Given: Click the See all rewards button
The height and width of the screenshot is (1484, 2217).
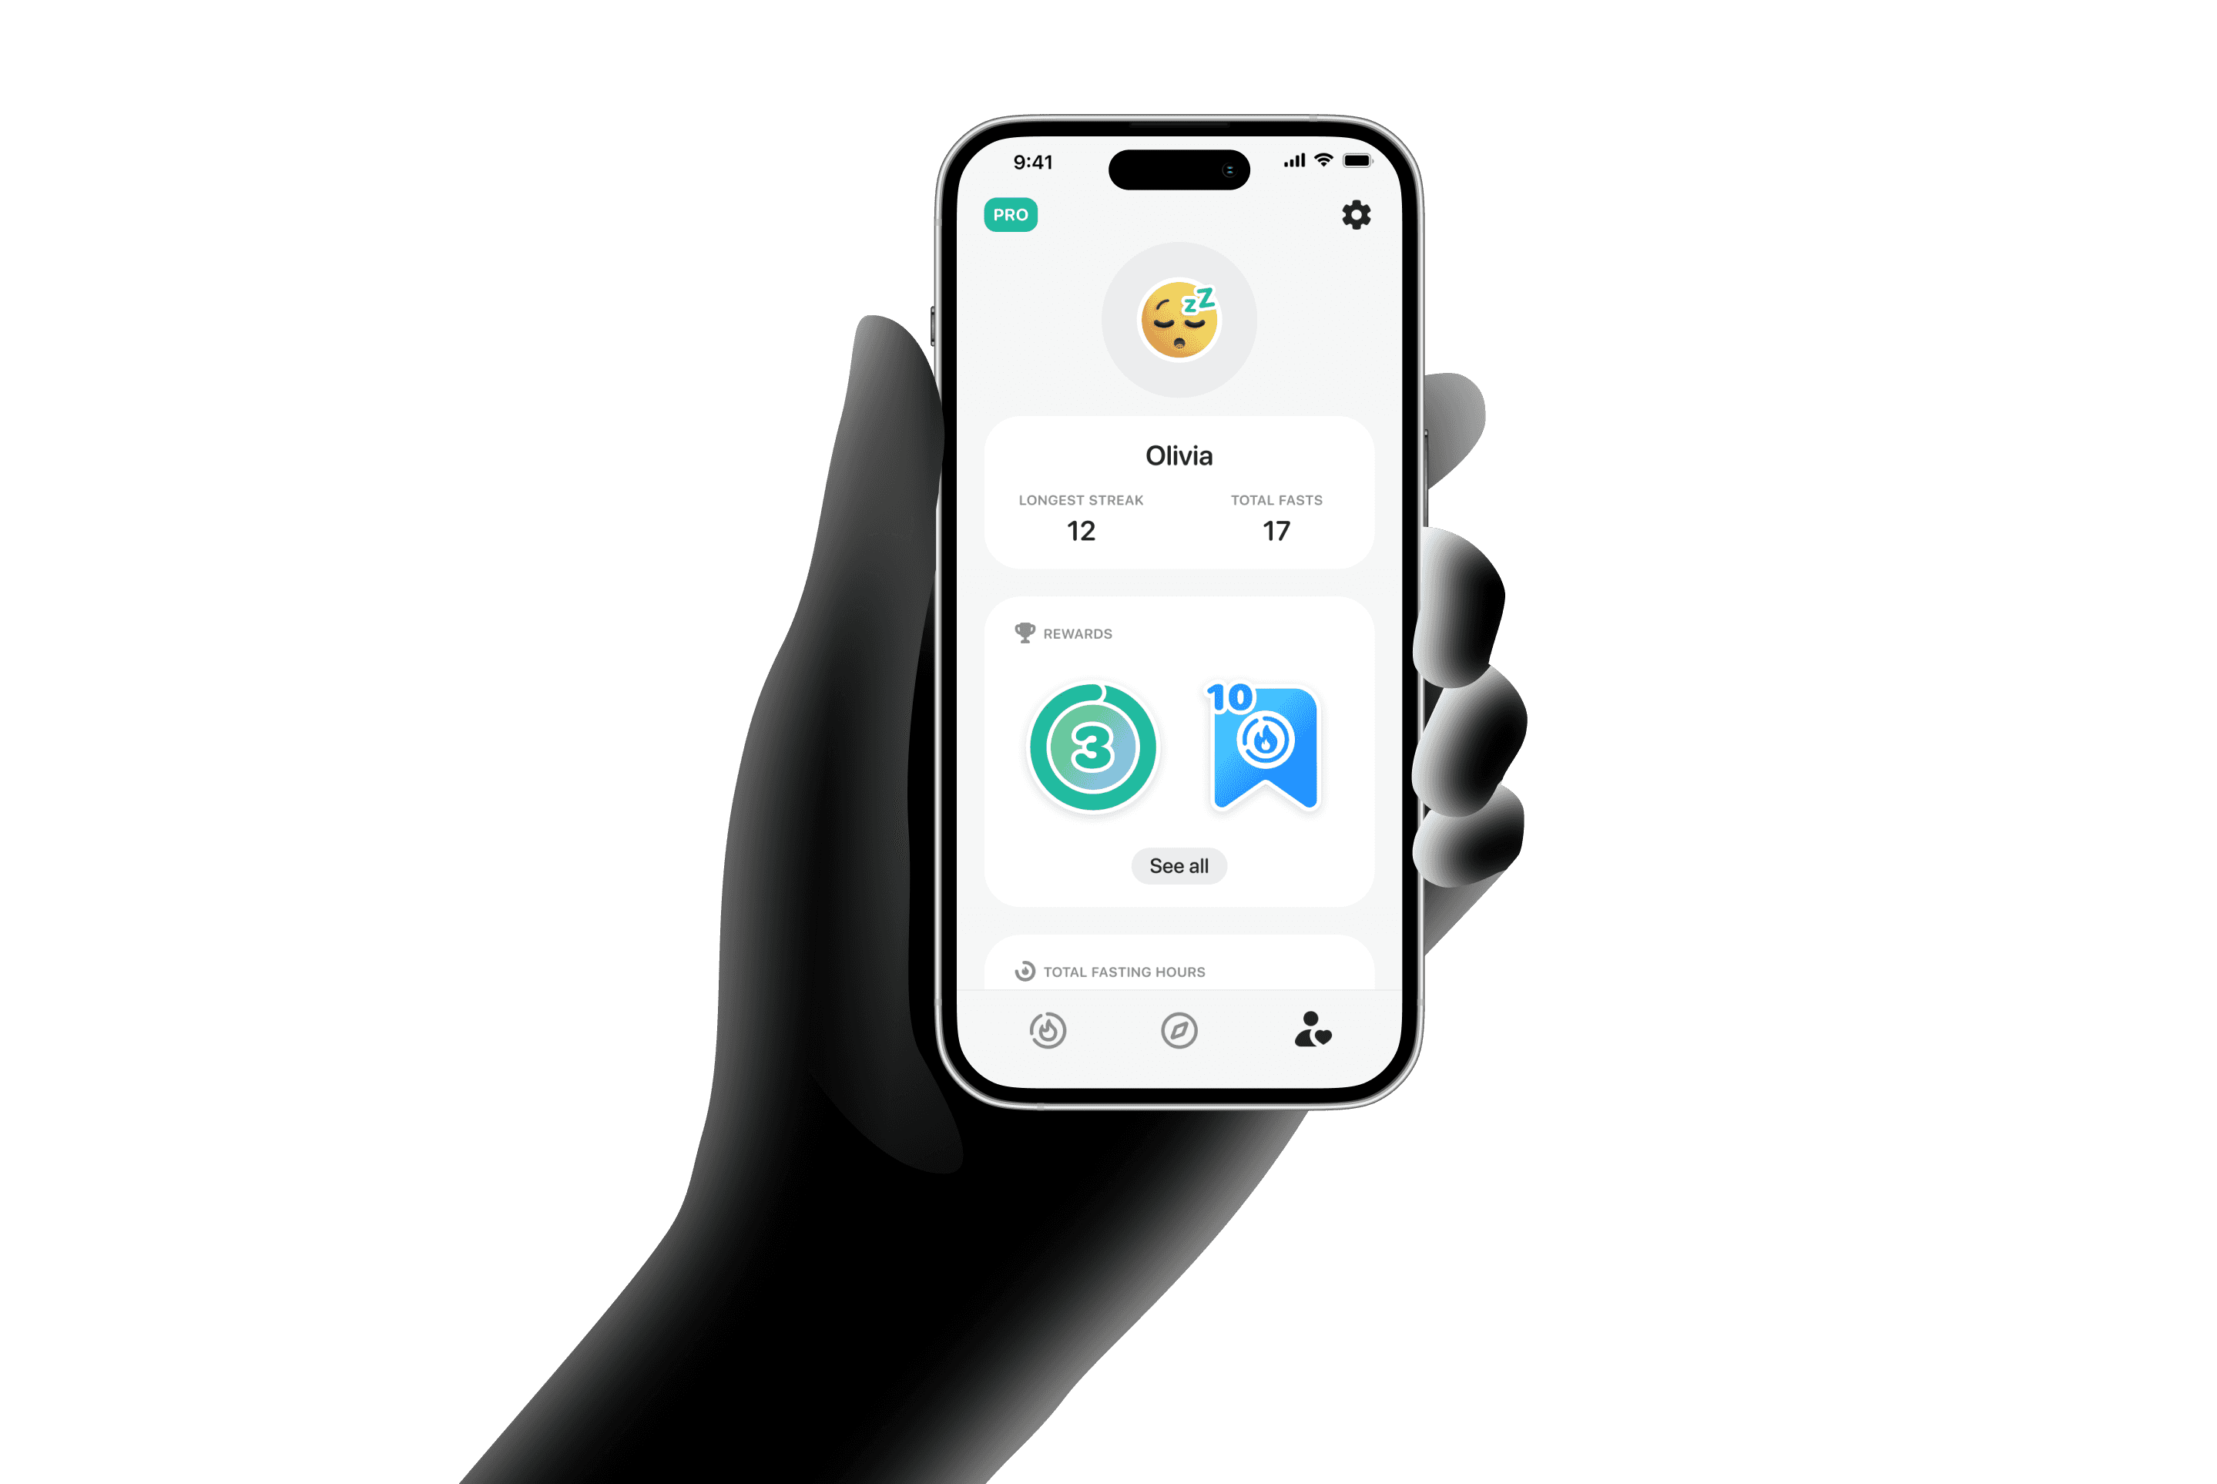Looking at the screenshot, I should 1180,865.
